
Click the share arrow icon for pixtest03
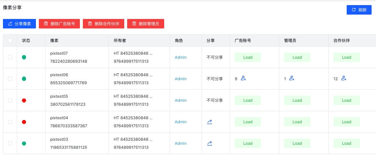[x=210, y=143]
